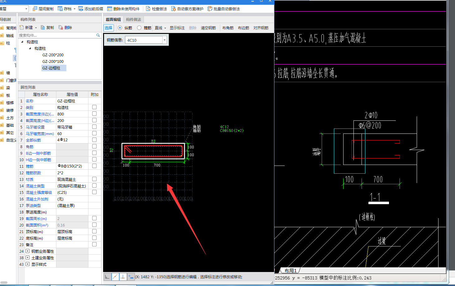The image size is (455, 286).
Task: Open the 首层 floor dropdown
Action: click(26, 9)
